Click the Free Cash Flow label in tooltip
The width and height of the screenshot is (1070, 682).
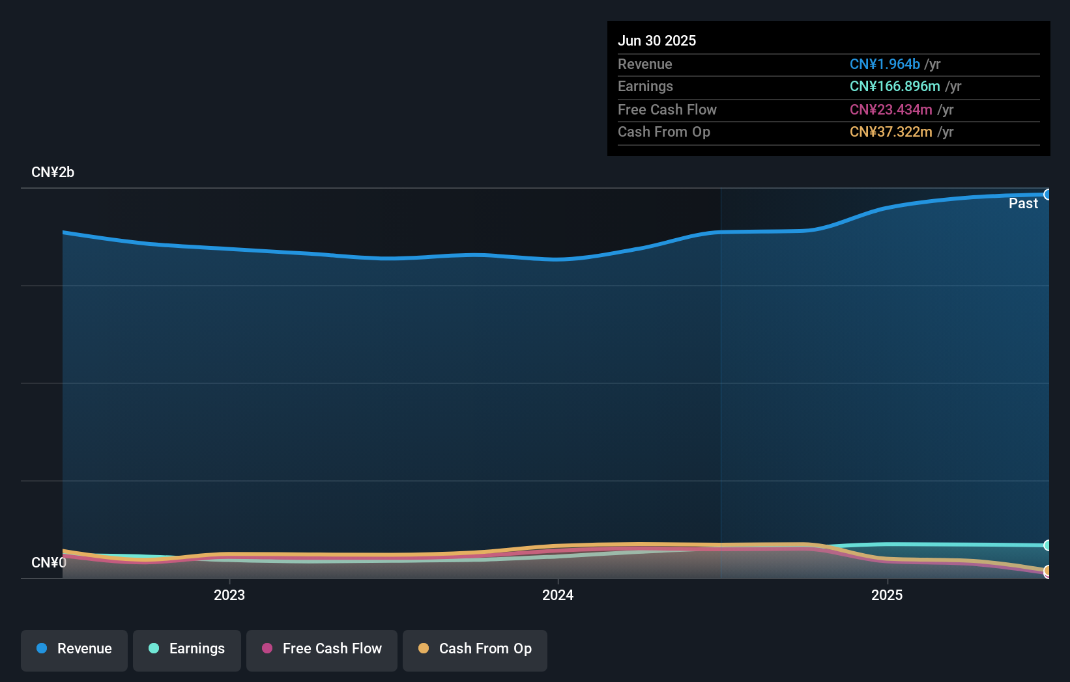click(667, 110)
